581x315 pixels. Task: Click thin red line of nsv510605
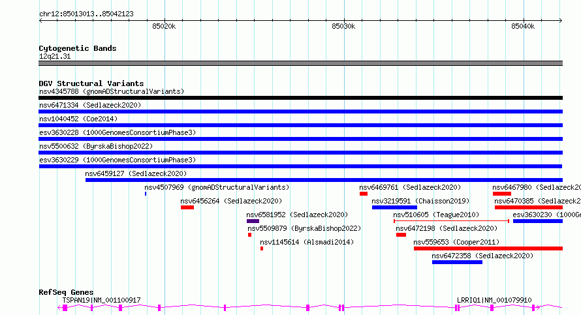click(451, 221)
